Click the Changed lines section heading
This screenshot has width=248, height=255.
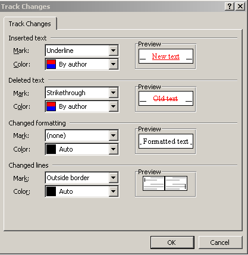tap(29, 165)
